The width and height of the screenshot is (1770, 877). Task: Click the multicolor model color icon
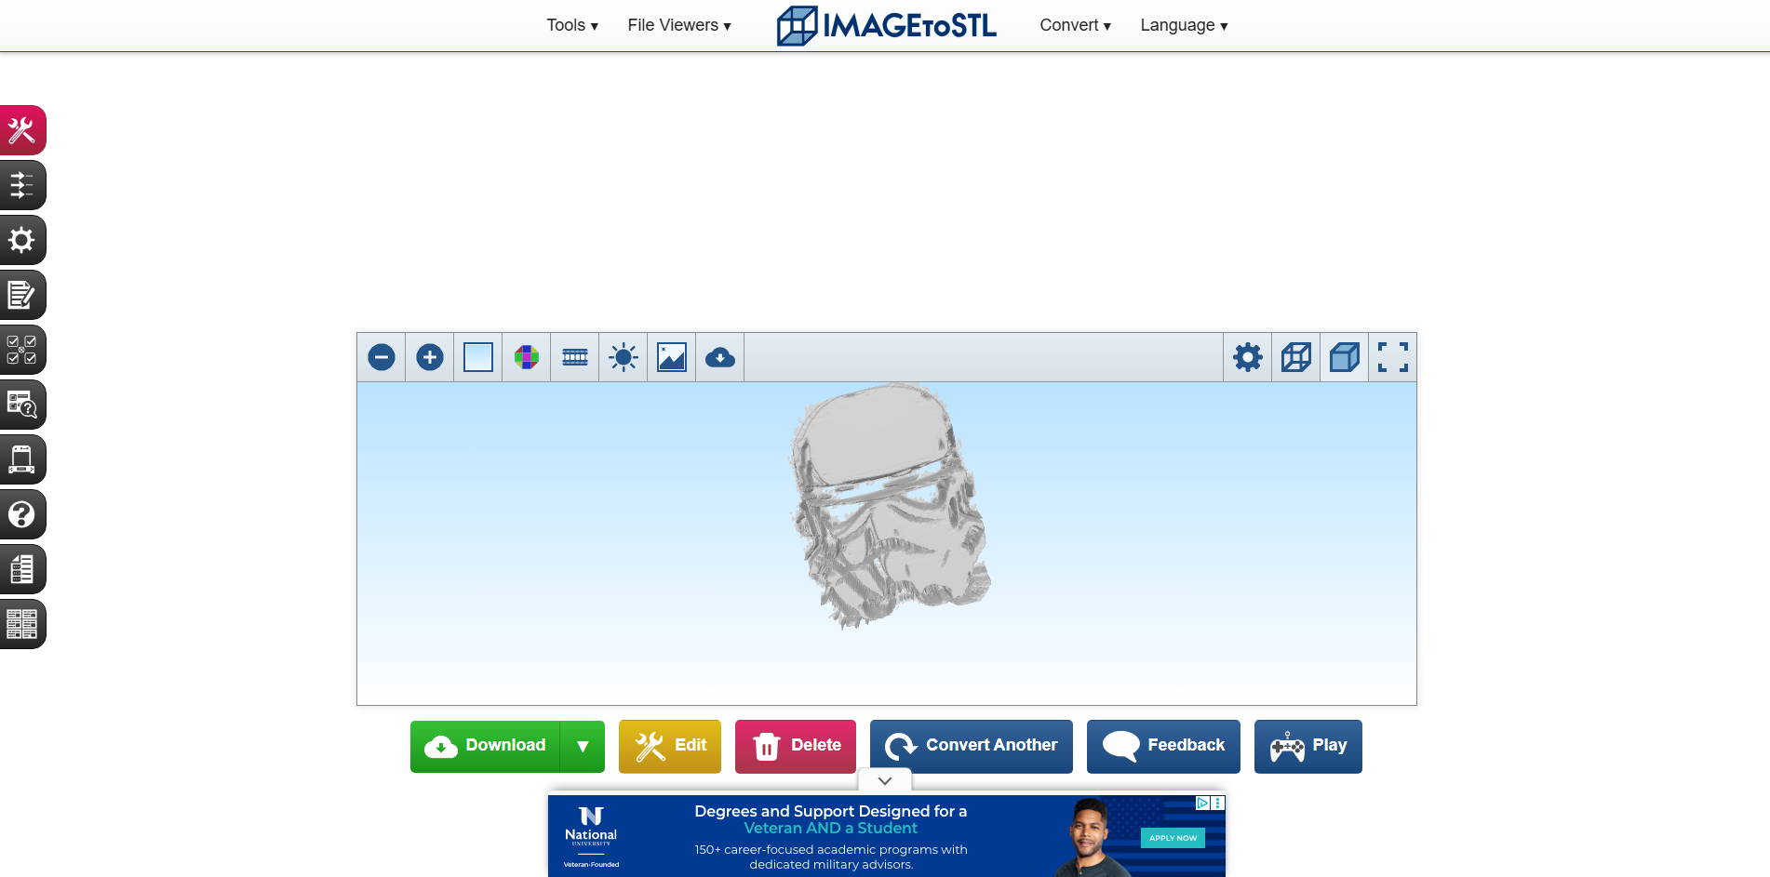pyautogui.click(x=527, y=357)
